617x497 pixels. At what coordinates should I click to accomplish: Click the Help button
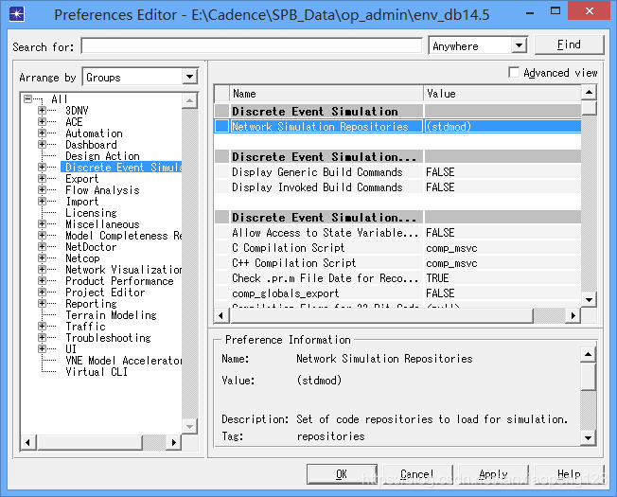pos(569,474)
